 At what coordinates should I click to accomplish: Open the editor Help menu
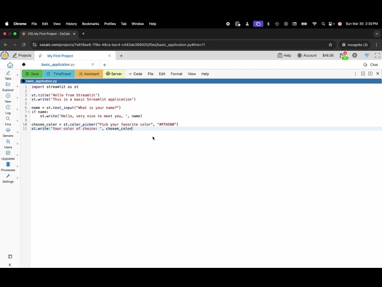click(205, 74)
